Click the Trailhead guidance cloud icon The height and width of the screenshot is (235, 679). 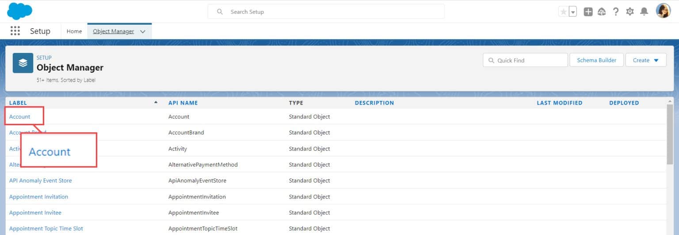click(x=602, y=12)
